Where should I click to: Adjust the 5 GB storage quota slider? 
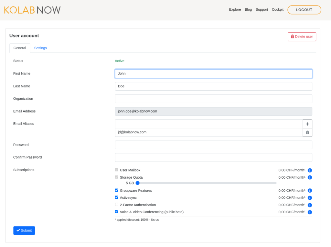coord(137,183)
